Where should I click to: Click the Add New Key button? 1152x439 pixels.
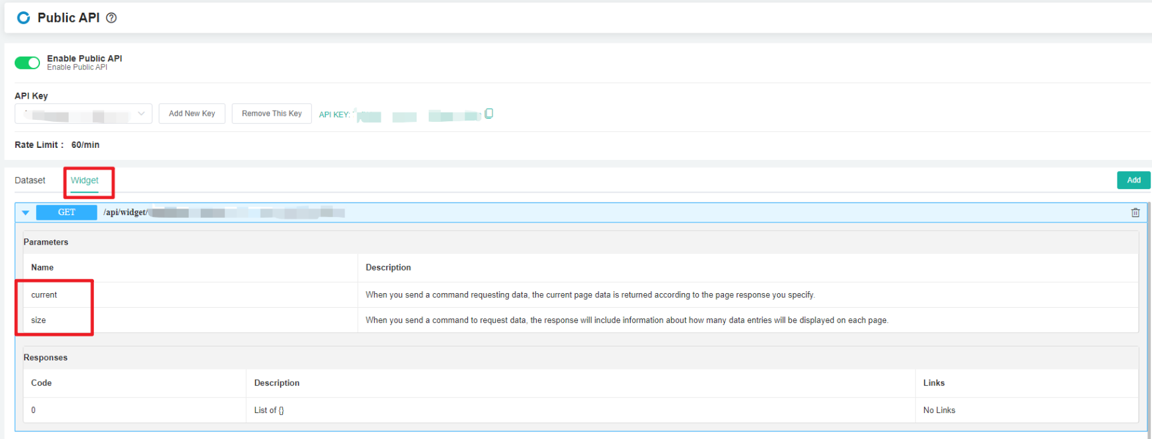point(192,114)
